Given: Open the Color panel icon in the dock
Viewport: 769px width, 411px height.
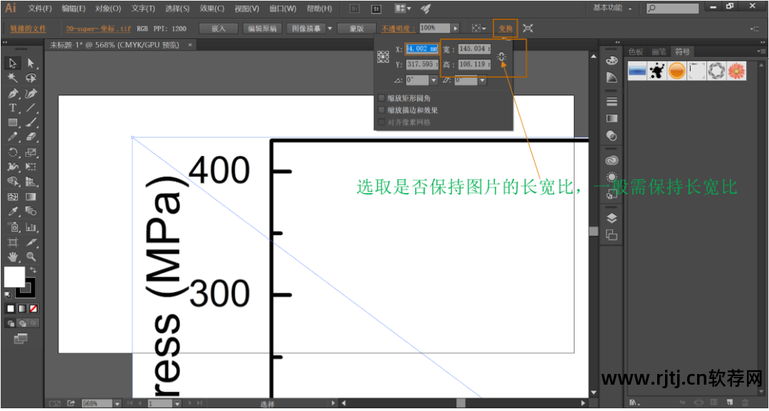Looking at the screenshot, I should tap(611, 61).
